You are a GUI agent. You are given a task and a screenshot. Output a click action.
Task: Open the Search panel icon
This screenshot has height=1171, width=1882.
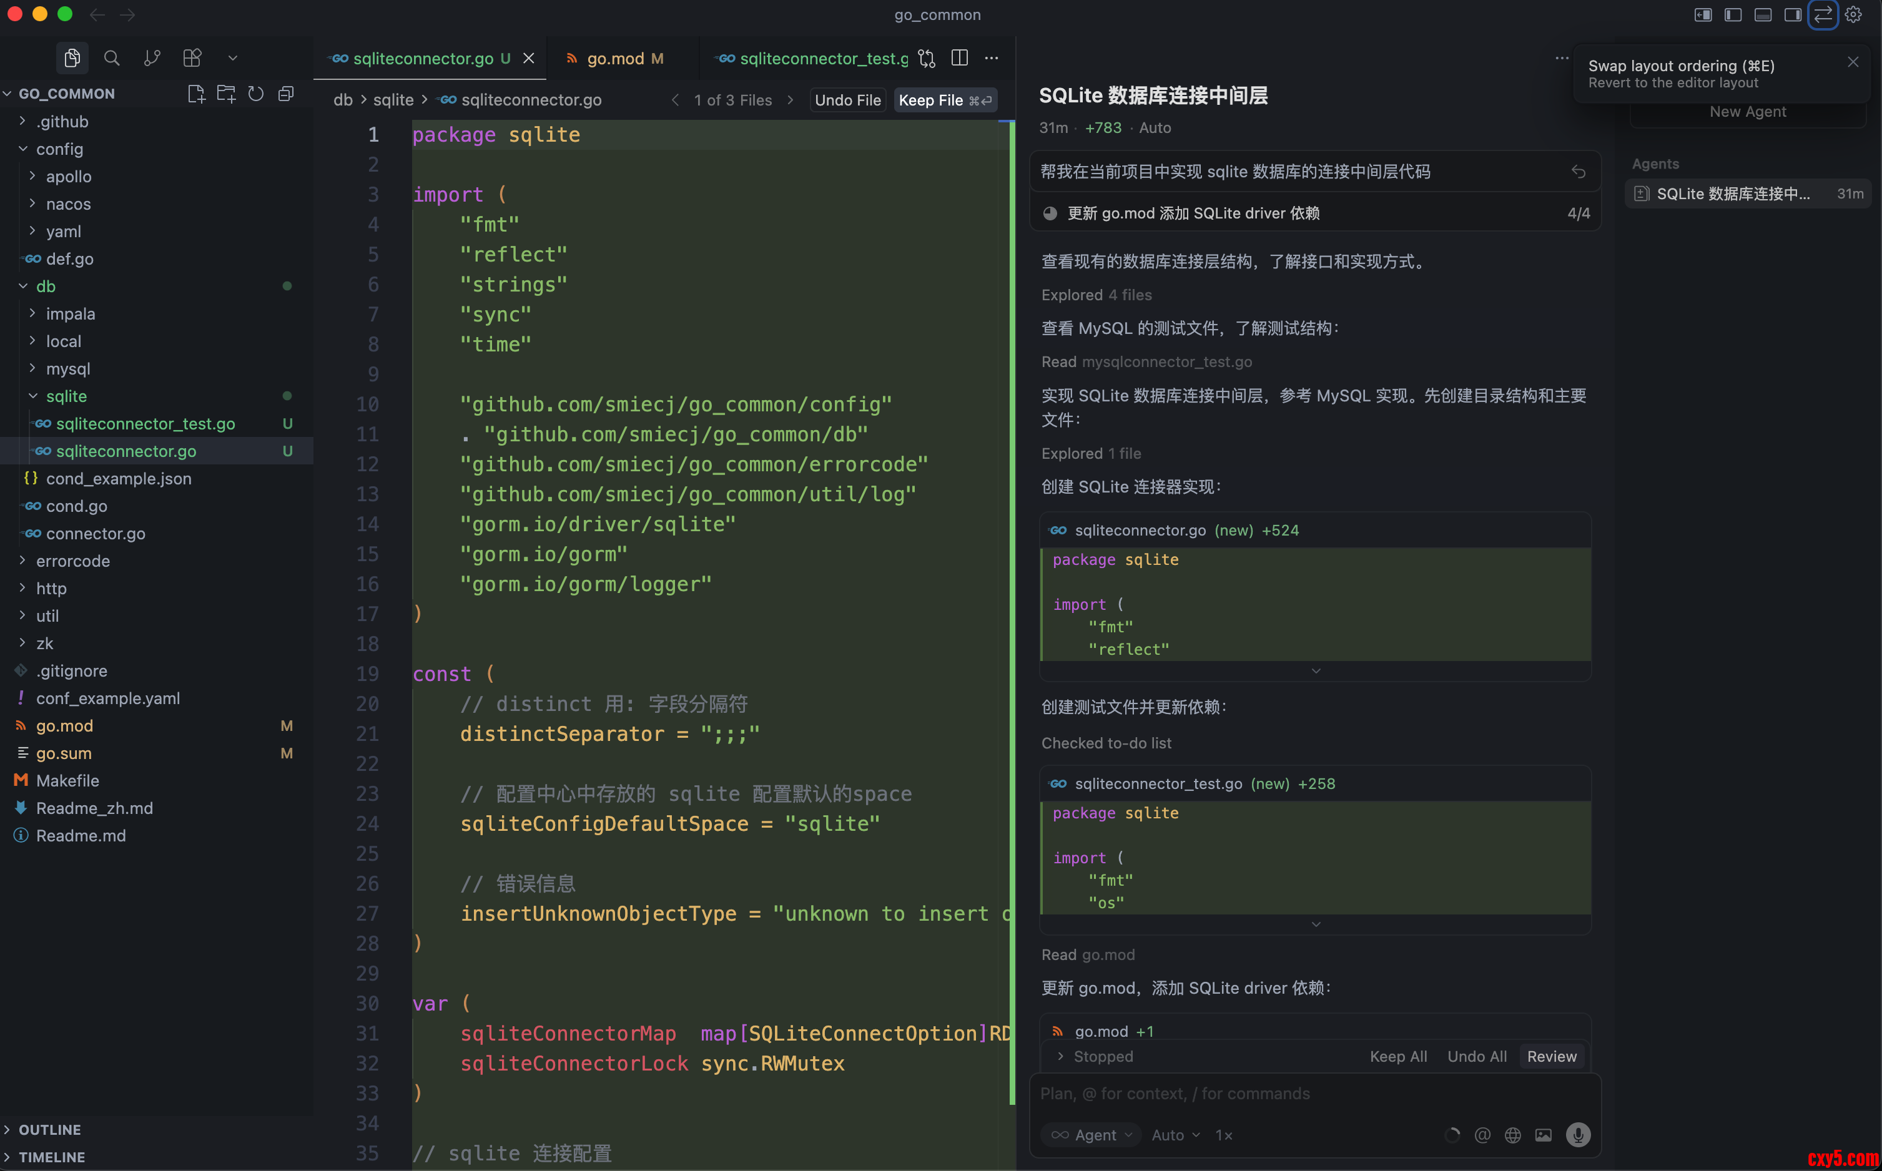point(112,58)
